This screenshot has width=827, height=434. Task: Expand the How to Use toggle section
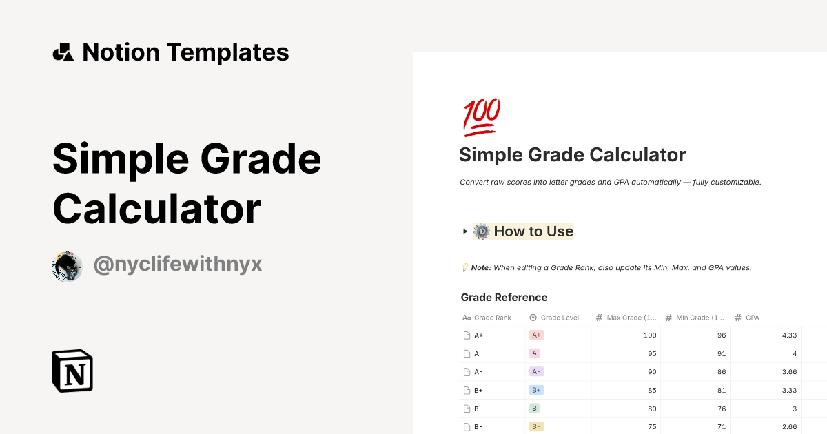(464, 231)
